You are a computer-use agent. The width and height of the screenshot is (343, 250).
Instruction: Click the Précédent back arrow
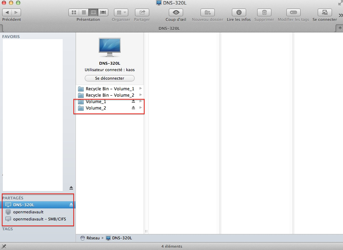coord(7,12)
